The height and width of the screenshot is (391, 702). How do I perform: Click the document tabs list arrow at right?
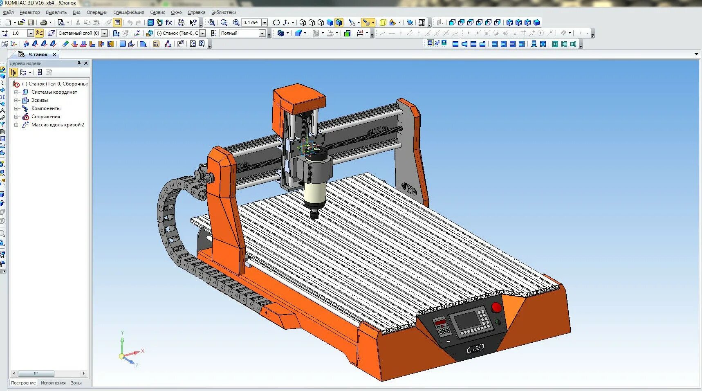click(x=696, y=54)
